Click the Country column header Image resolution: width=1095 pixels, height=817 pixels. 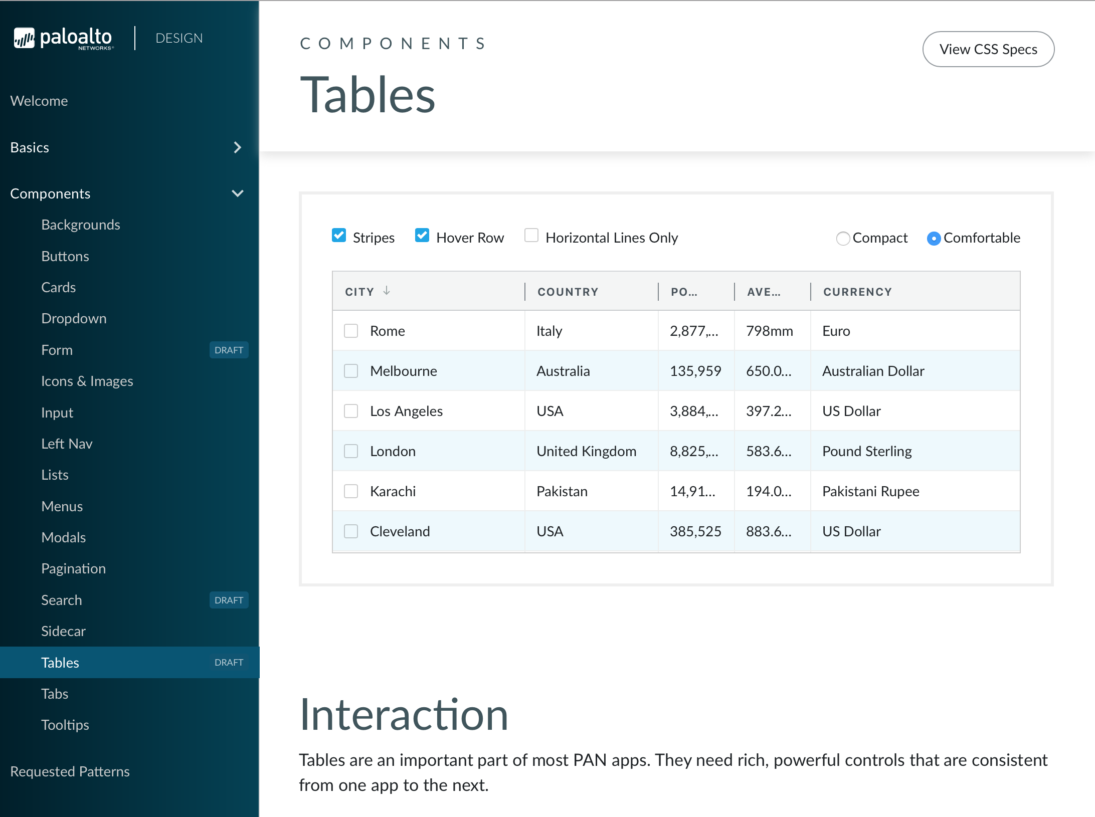tap(568, 292)
